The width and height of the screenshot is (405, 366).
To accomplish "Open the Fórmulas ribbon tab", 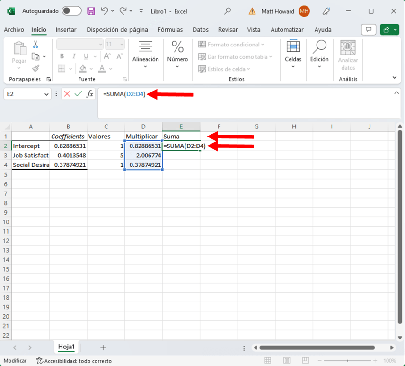I will tap(170, 30).
